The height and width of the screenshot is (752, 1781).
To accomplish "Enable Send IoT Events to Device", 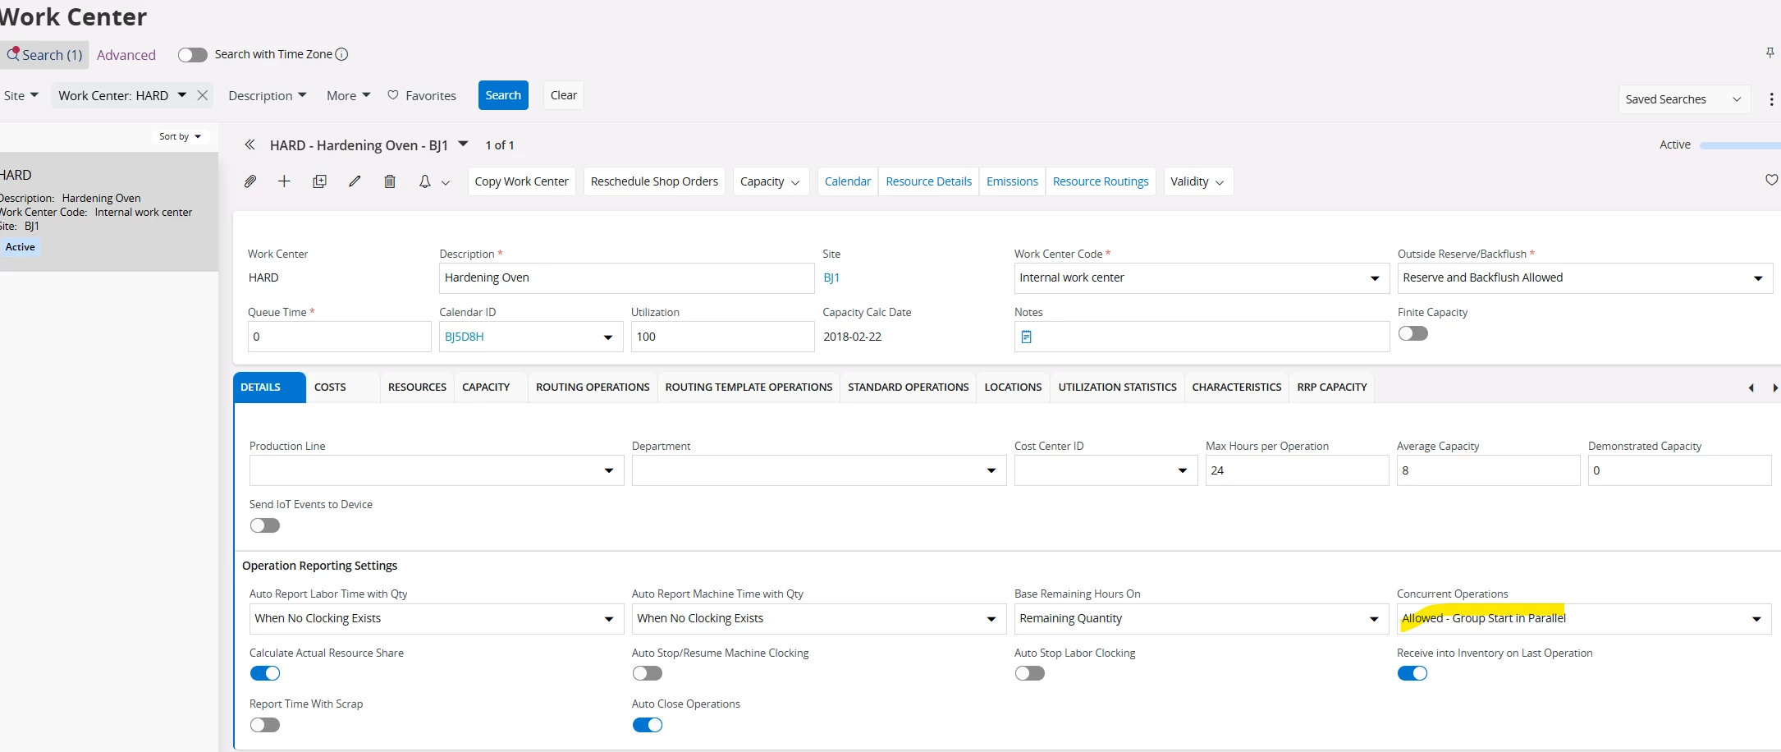I will 265,525.
